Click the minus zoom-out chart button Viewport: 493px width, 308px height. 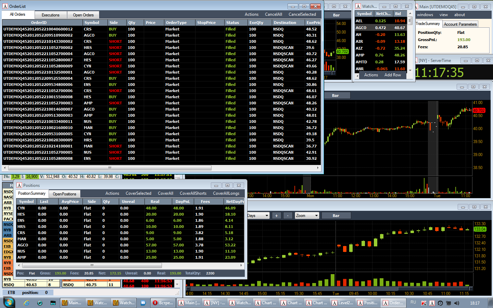288,216
